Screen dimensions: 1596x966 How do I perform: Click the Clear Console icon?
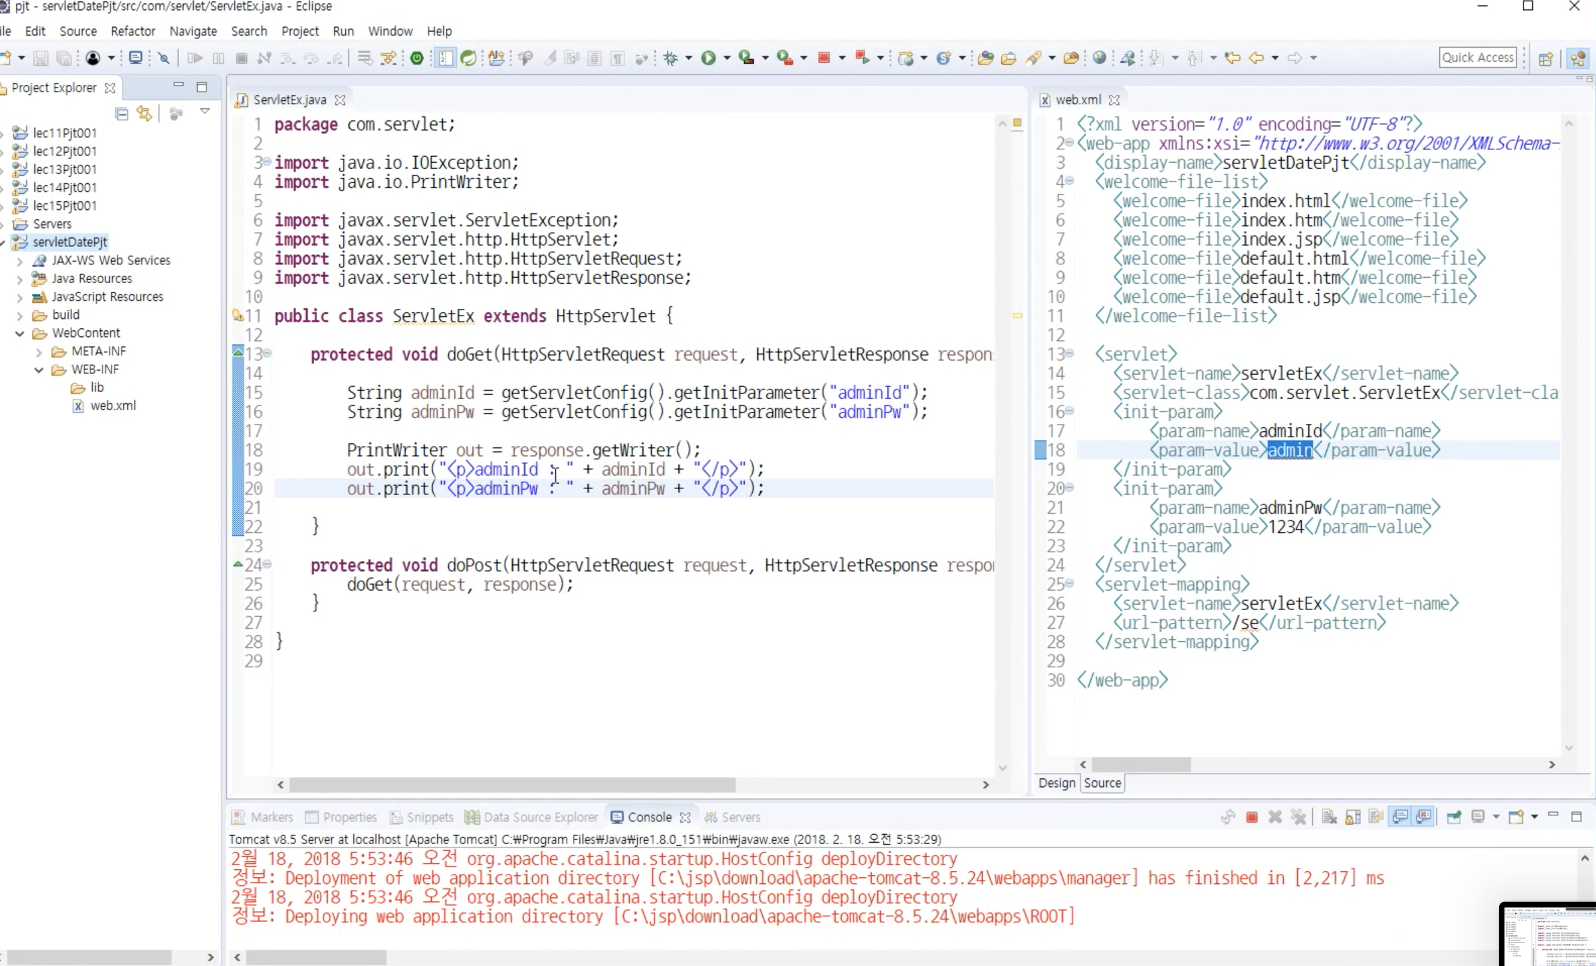coord(1329,817)
